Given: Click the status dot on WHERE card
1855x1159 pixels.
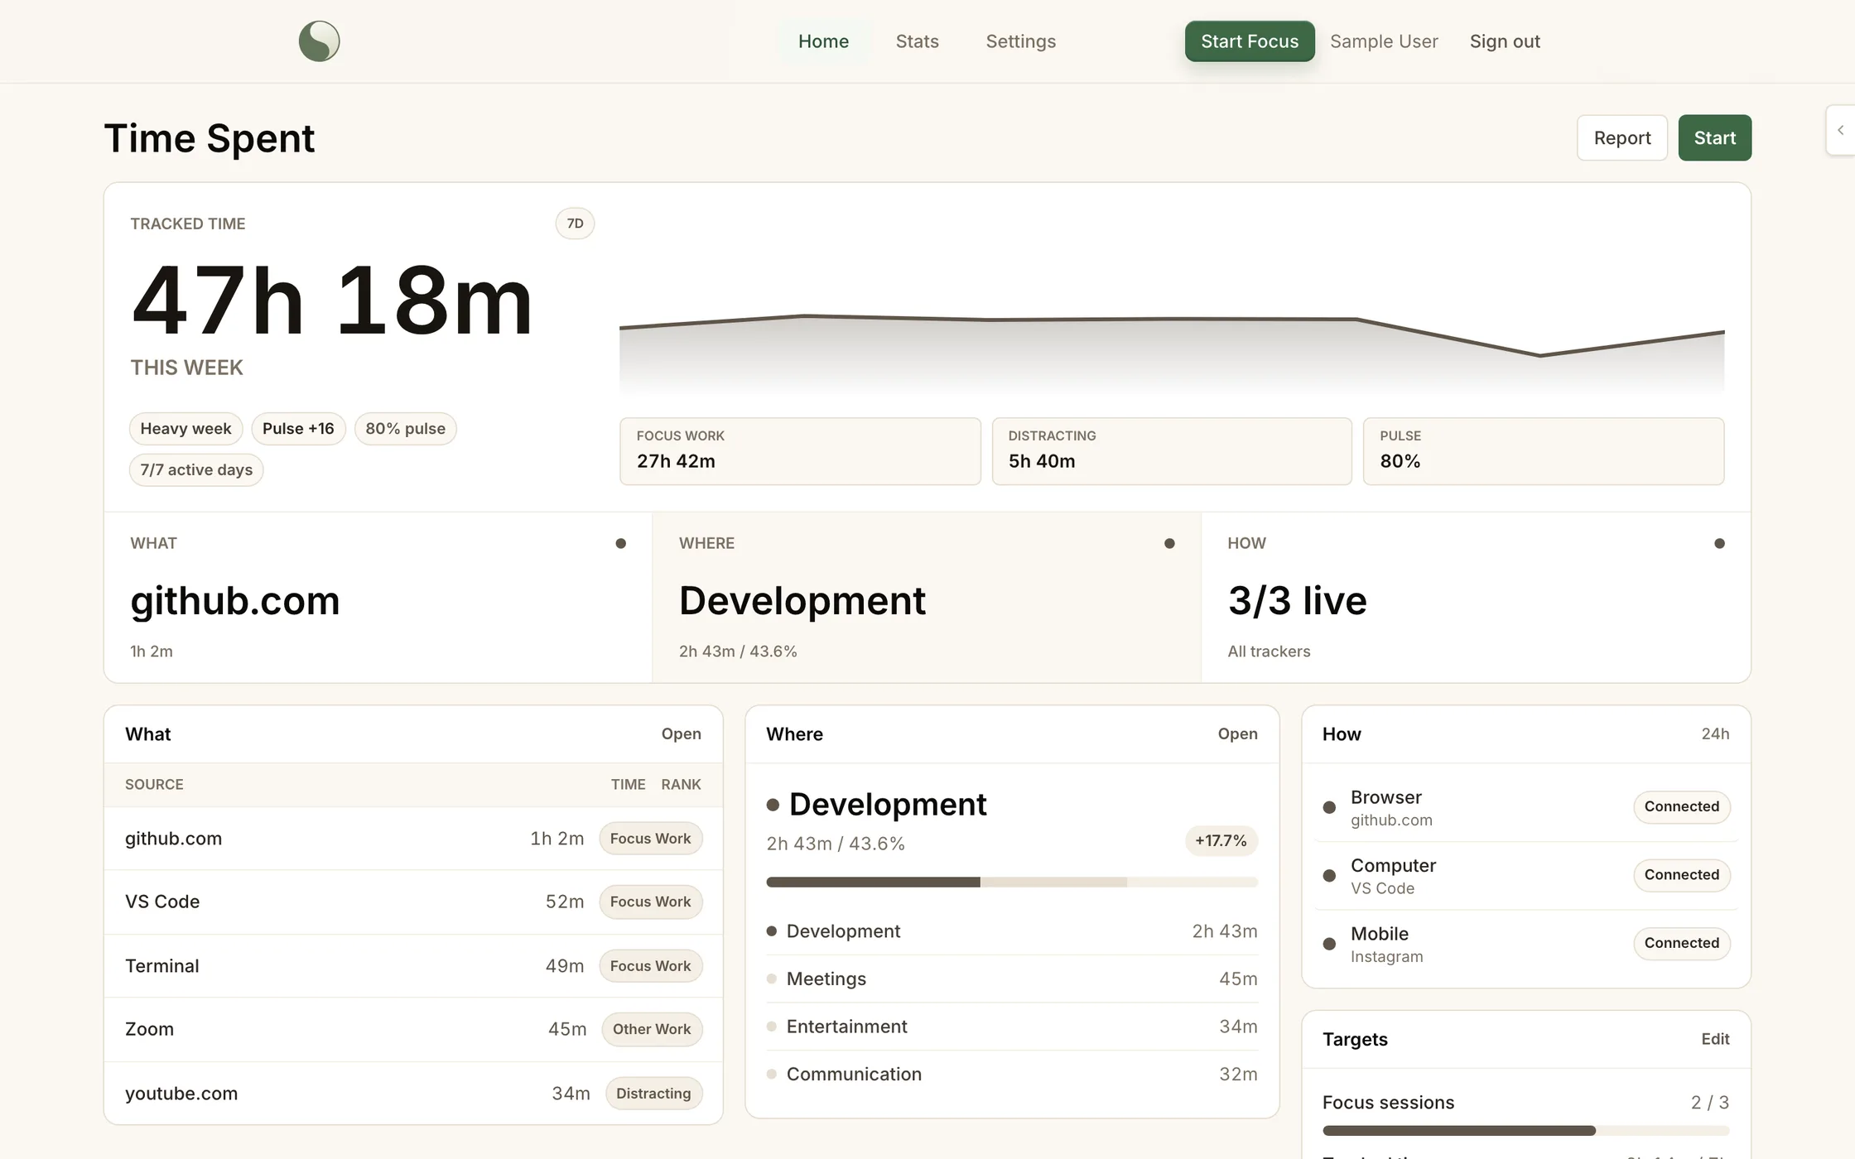Looking at the screenshot, I should (x=1169, y=544).
